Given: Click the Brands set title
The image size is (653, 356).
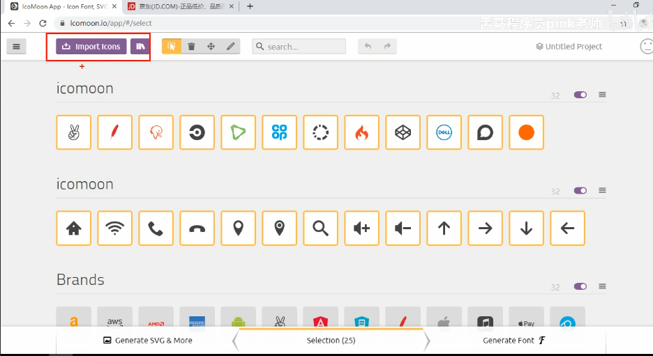Looking at the screenshot, I should pyautogui.click(x=80, y=280).
